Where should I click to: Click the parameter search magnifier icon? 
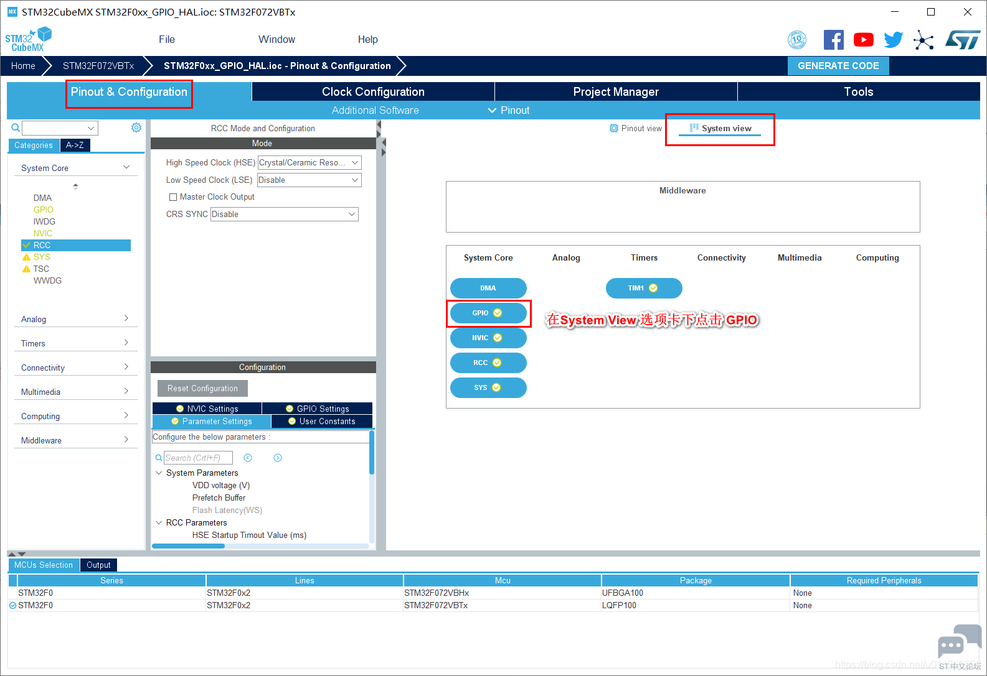[159, 458]
